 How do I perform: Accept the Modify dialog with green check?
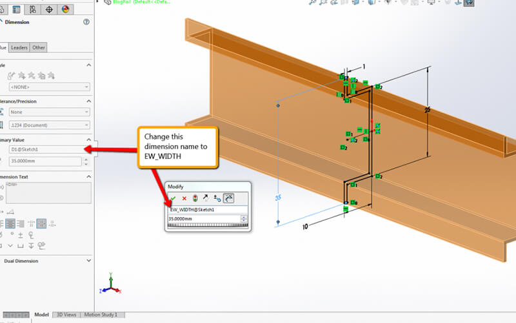click(x=173, y=198)
